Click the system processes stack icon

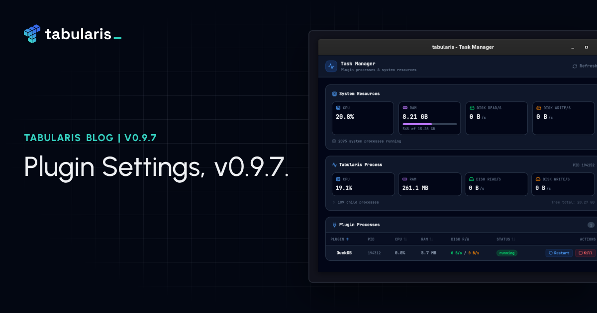[334, 141]
